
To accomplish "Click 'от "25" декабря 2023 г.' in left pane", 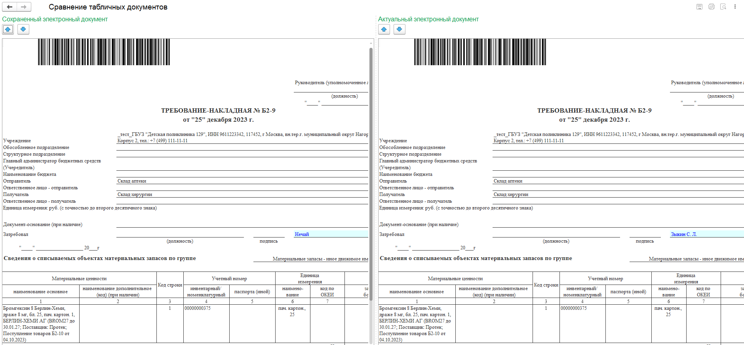I will 218,120.
